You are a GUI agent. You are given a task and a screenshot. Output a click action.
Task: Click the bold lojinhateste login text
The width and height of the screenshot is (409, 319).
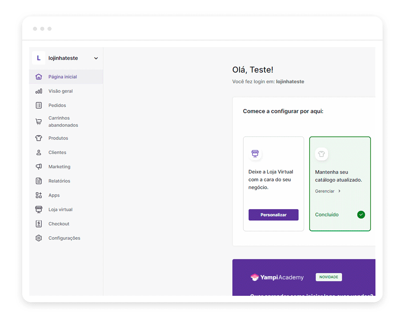pyautogui.click(x=290, y=81)
